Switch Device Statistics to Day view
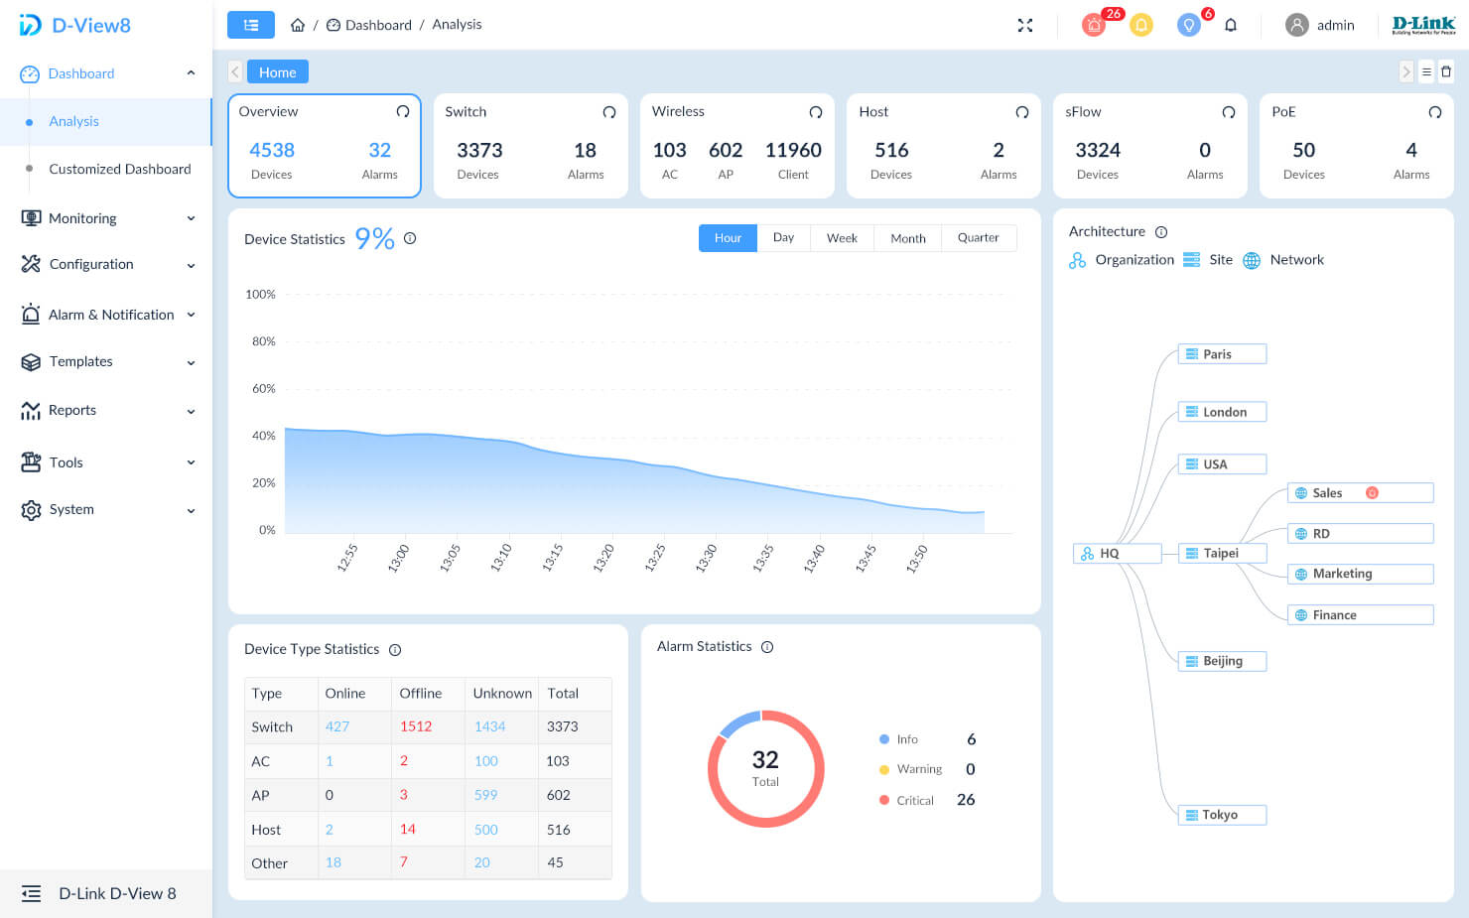1469x918 pixels. (783, 237)
